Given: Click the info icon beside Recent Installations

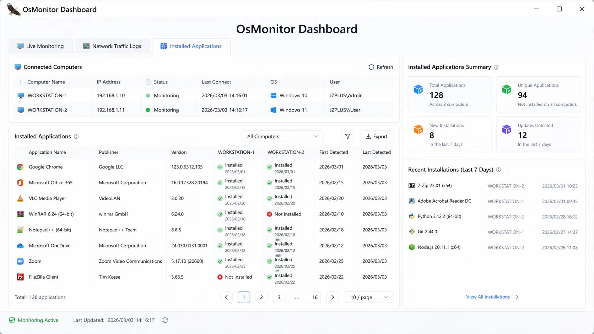Looking at the screenshot, I should coord(498,170).
